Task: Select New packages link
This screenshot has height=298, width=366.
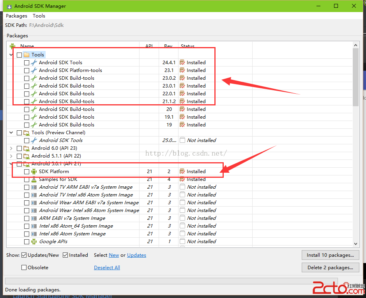Action: click(x=114, y=255)
